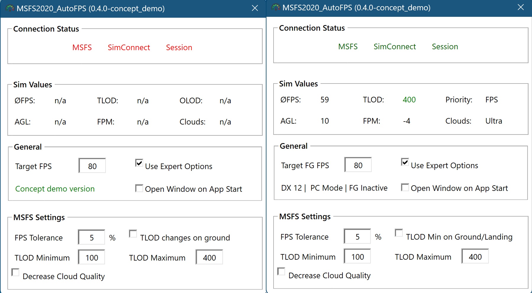Click the green MSFS status label
Image resolution: width=532 pixels, height=293 pixels.
coord(348,47)
